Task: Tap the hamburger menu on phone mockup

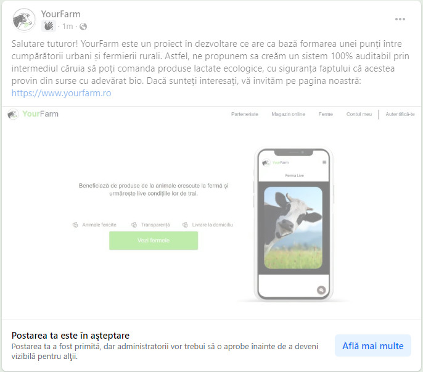Action: tap(324, 162)
